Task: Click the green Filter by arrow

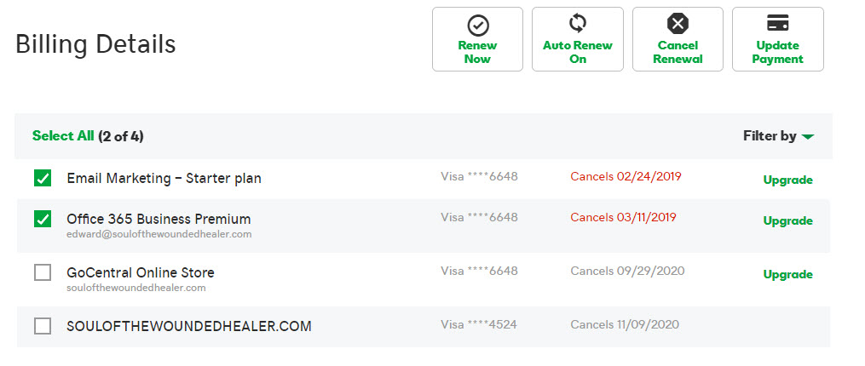Action: [808, 137]
